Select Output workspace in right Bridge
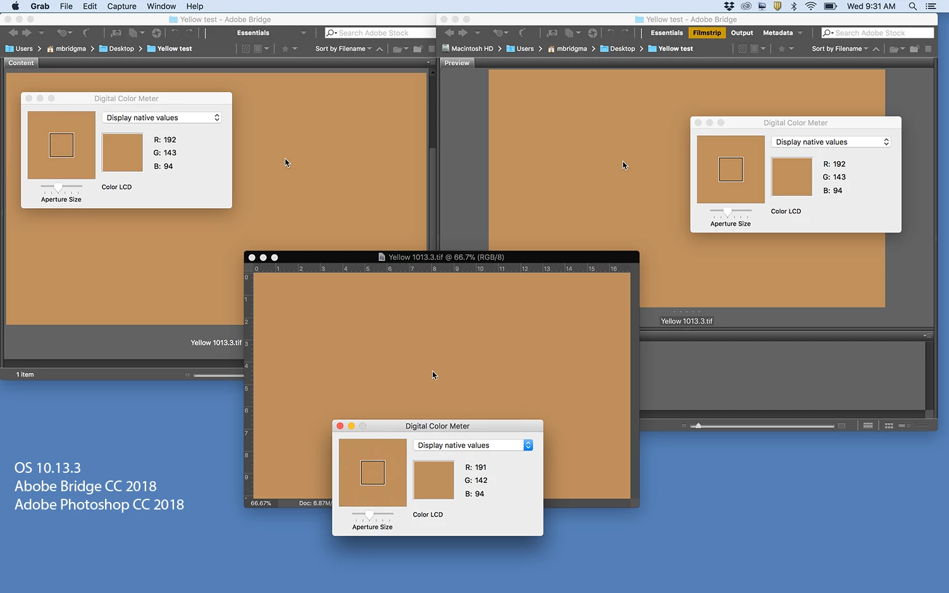This screenshot has width=949, height=593. point(741,33)
